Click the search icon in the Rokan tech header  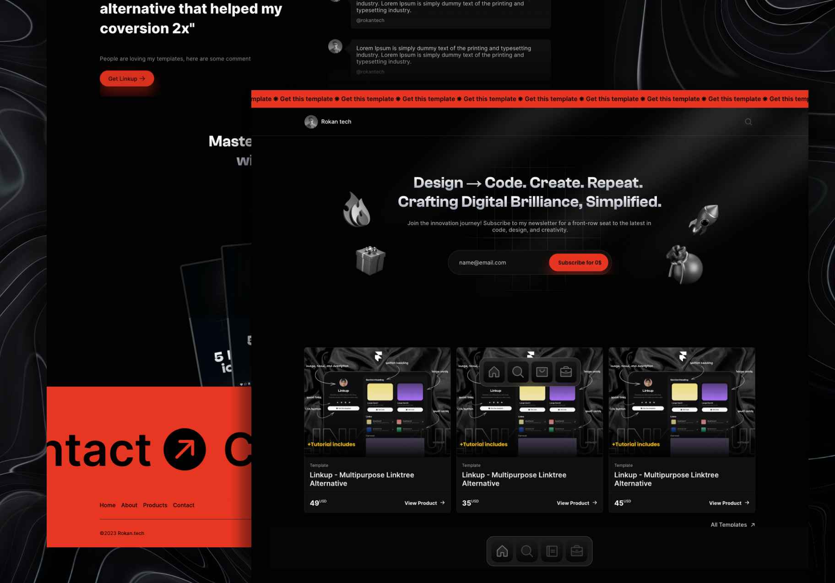coord(748,122)
